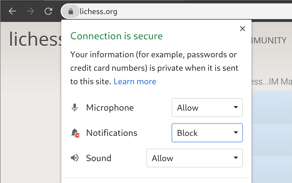
Task: Click the Connection is secure heading
Action: [117, 36]
